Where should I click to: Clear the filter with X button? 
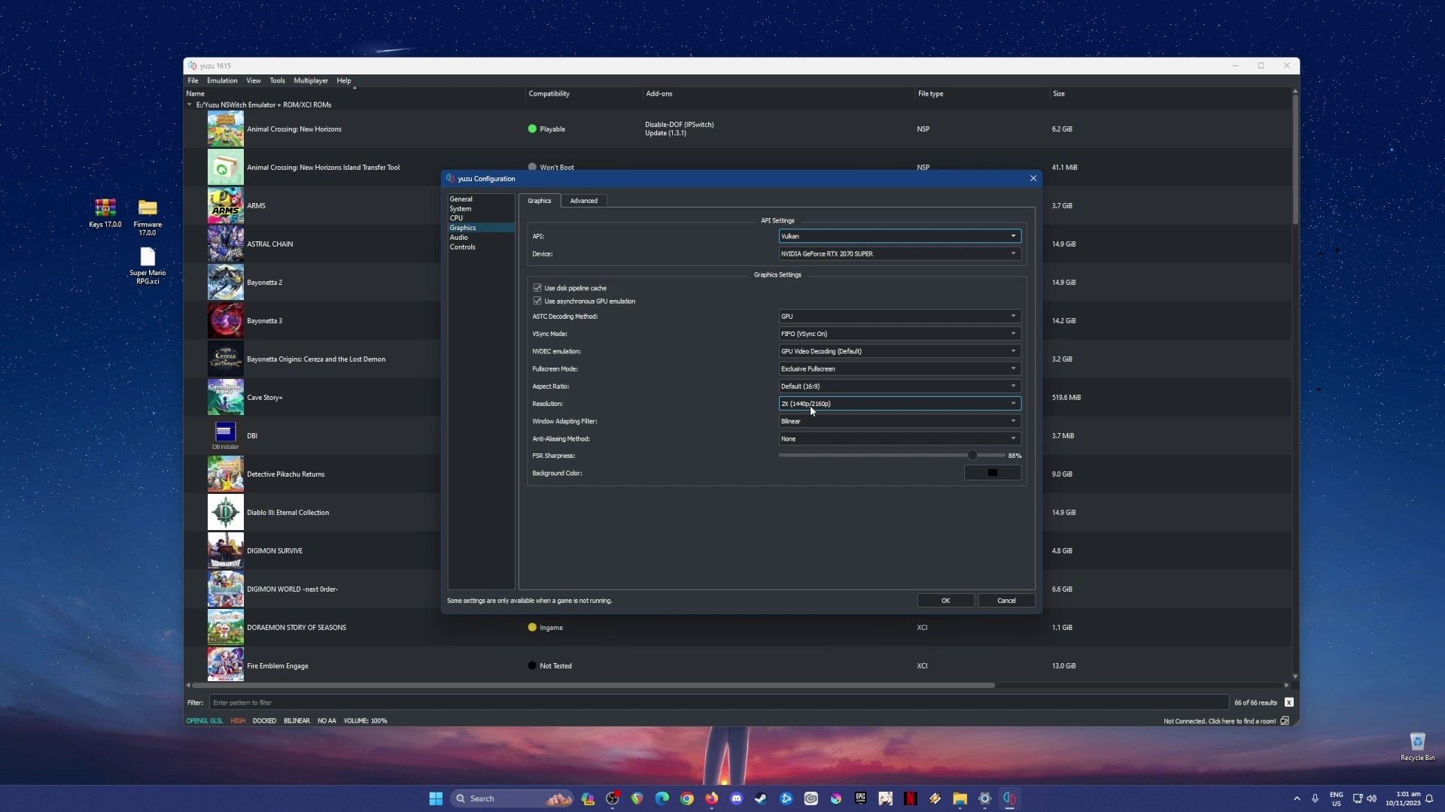click(x=1289, y=702)
